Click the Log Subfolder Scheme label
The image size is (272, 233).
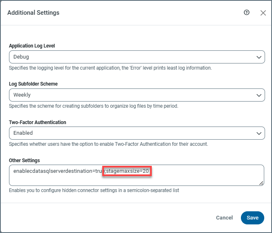[x=33, y=84]
